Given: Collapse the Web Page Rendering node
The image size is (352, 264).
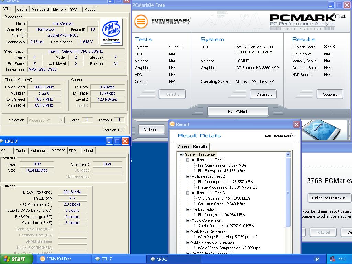Looking at the screenshot, I should (188, 231).
